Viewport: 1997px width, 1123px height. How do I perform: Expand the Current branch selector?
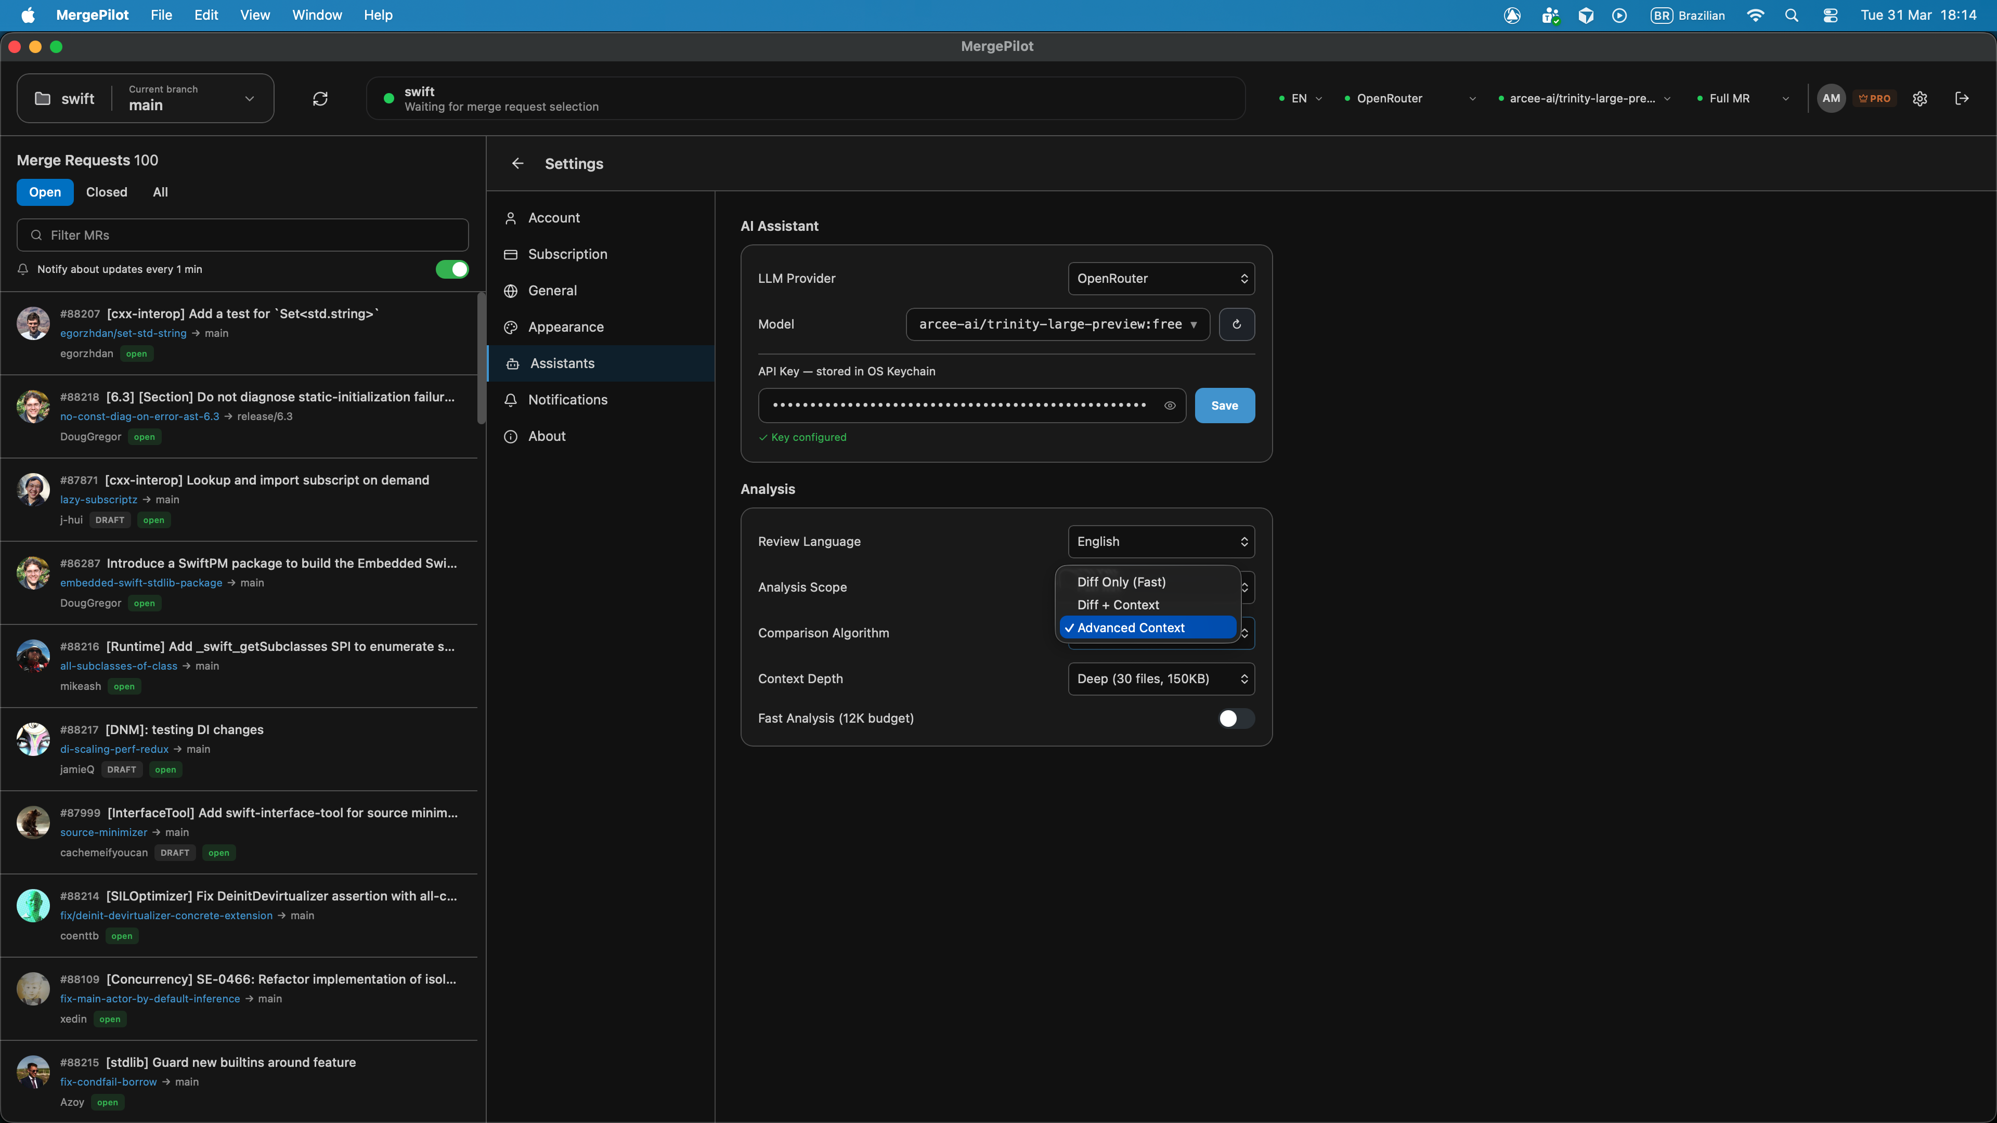(250, 98)
